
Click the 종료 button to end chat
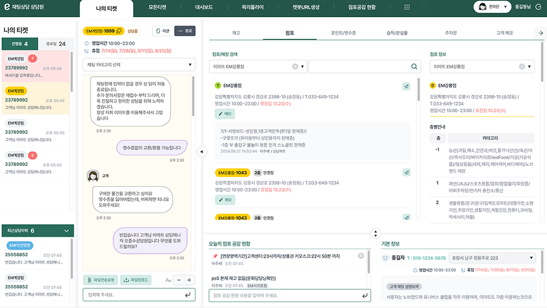[184, 31]
